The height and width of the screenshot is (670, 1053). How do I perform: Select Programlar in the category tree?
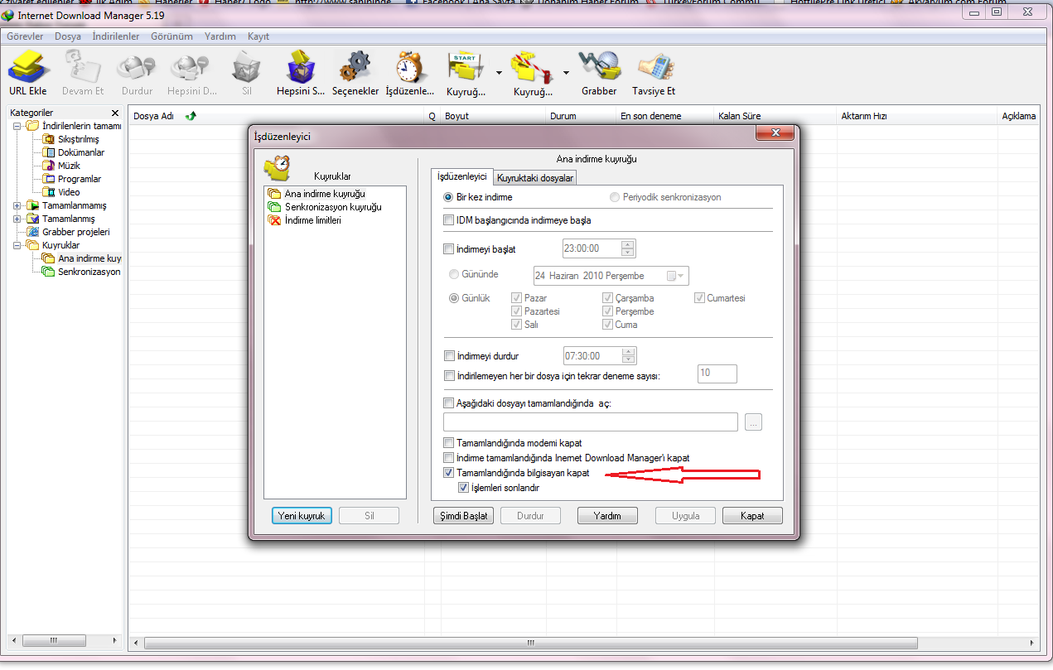pos(80,179)
